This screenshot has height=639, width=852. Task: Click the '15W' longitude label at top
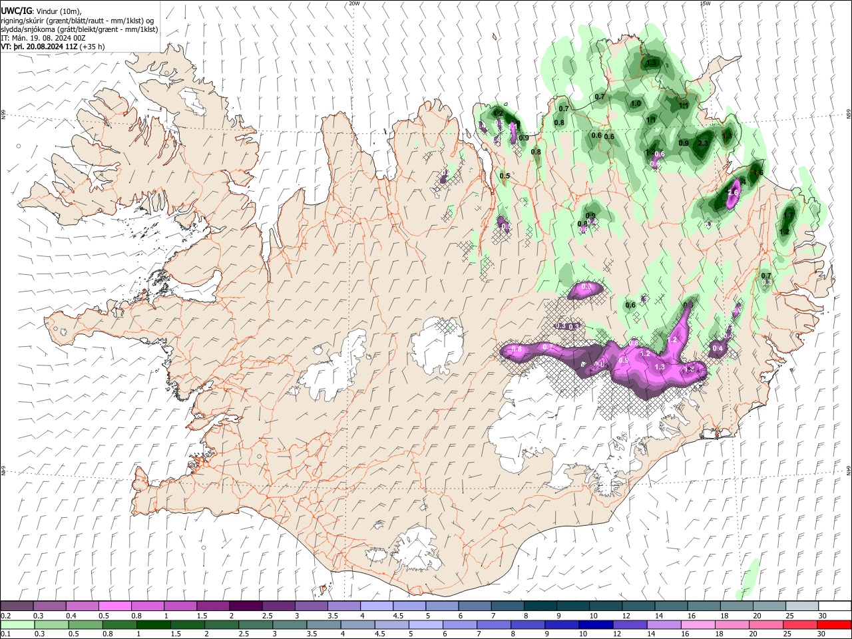click(706, 3)
